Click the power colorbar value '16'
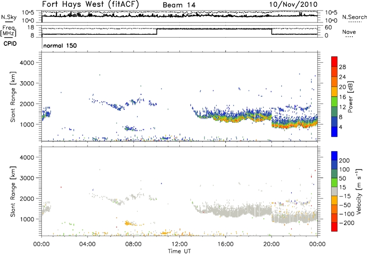This screenshot has height=254, width=367. [x=342, y=97]
